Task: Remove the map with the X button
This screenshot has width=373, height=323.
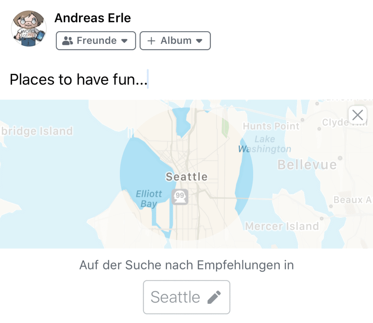Action: point(357,115)
